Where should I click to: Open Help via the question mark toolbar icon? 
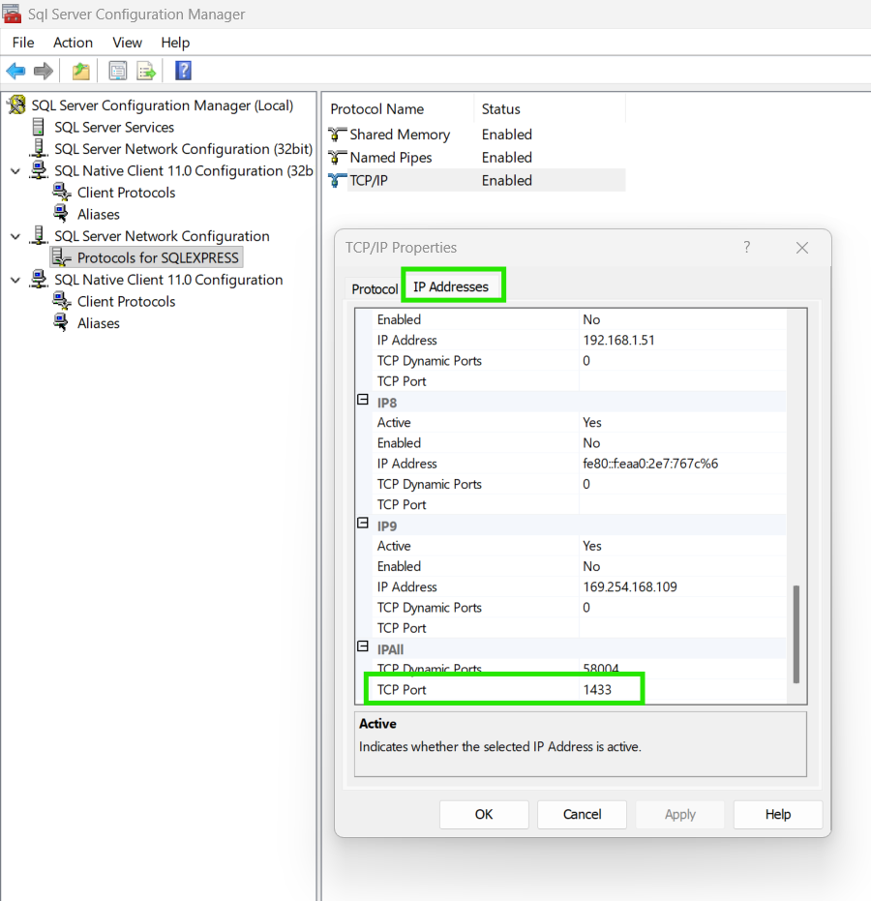coord(183,70)
